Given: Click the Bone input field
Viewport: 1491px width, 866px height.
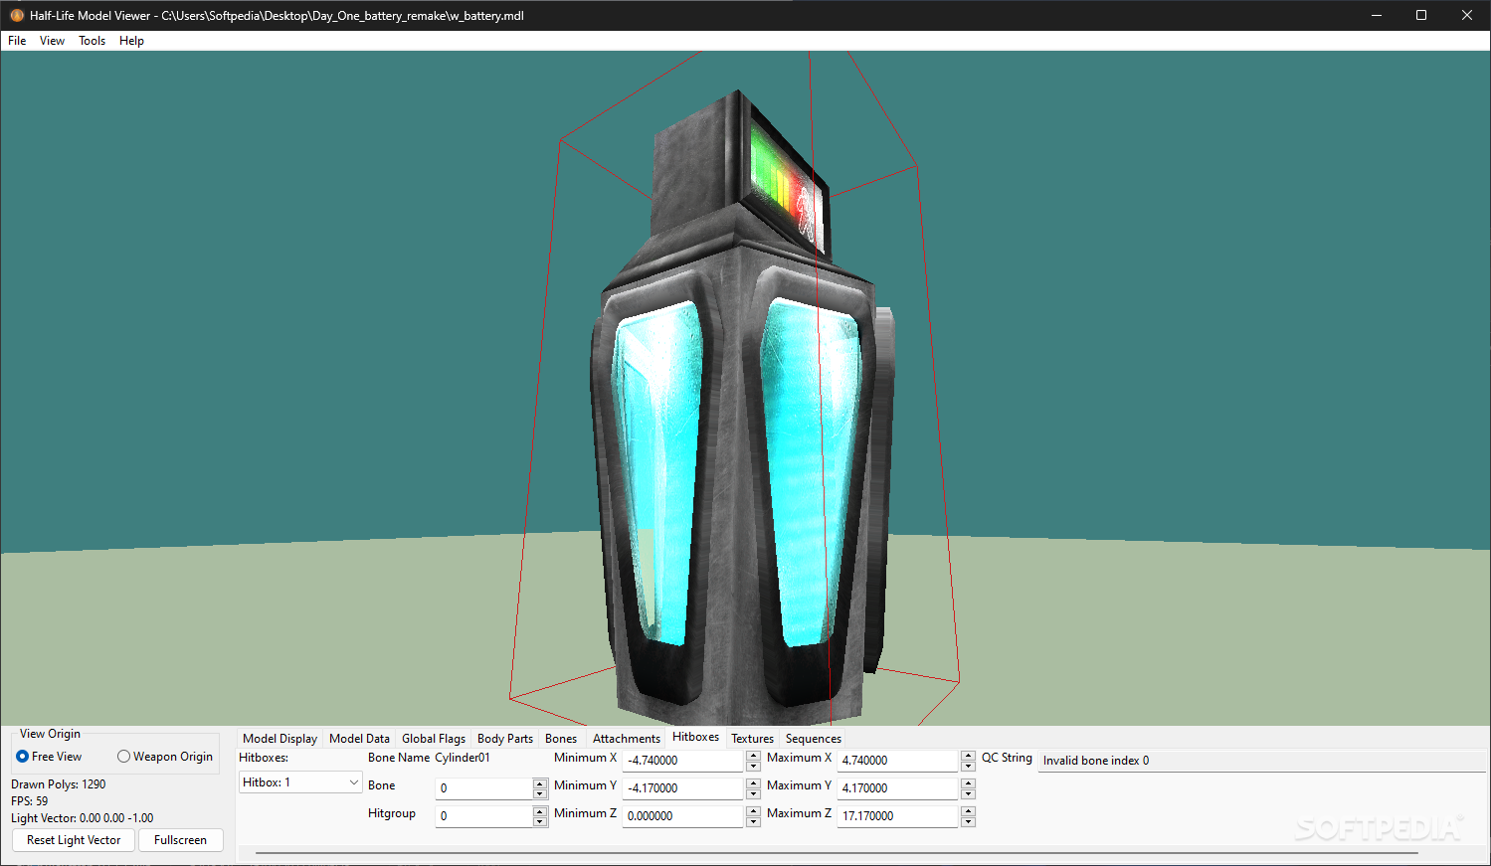Looking at the screenshot, I should (484, 788).
